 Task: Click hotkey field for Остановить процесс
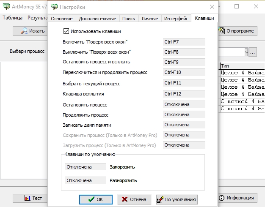(184, 104)
